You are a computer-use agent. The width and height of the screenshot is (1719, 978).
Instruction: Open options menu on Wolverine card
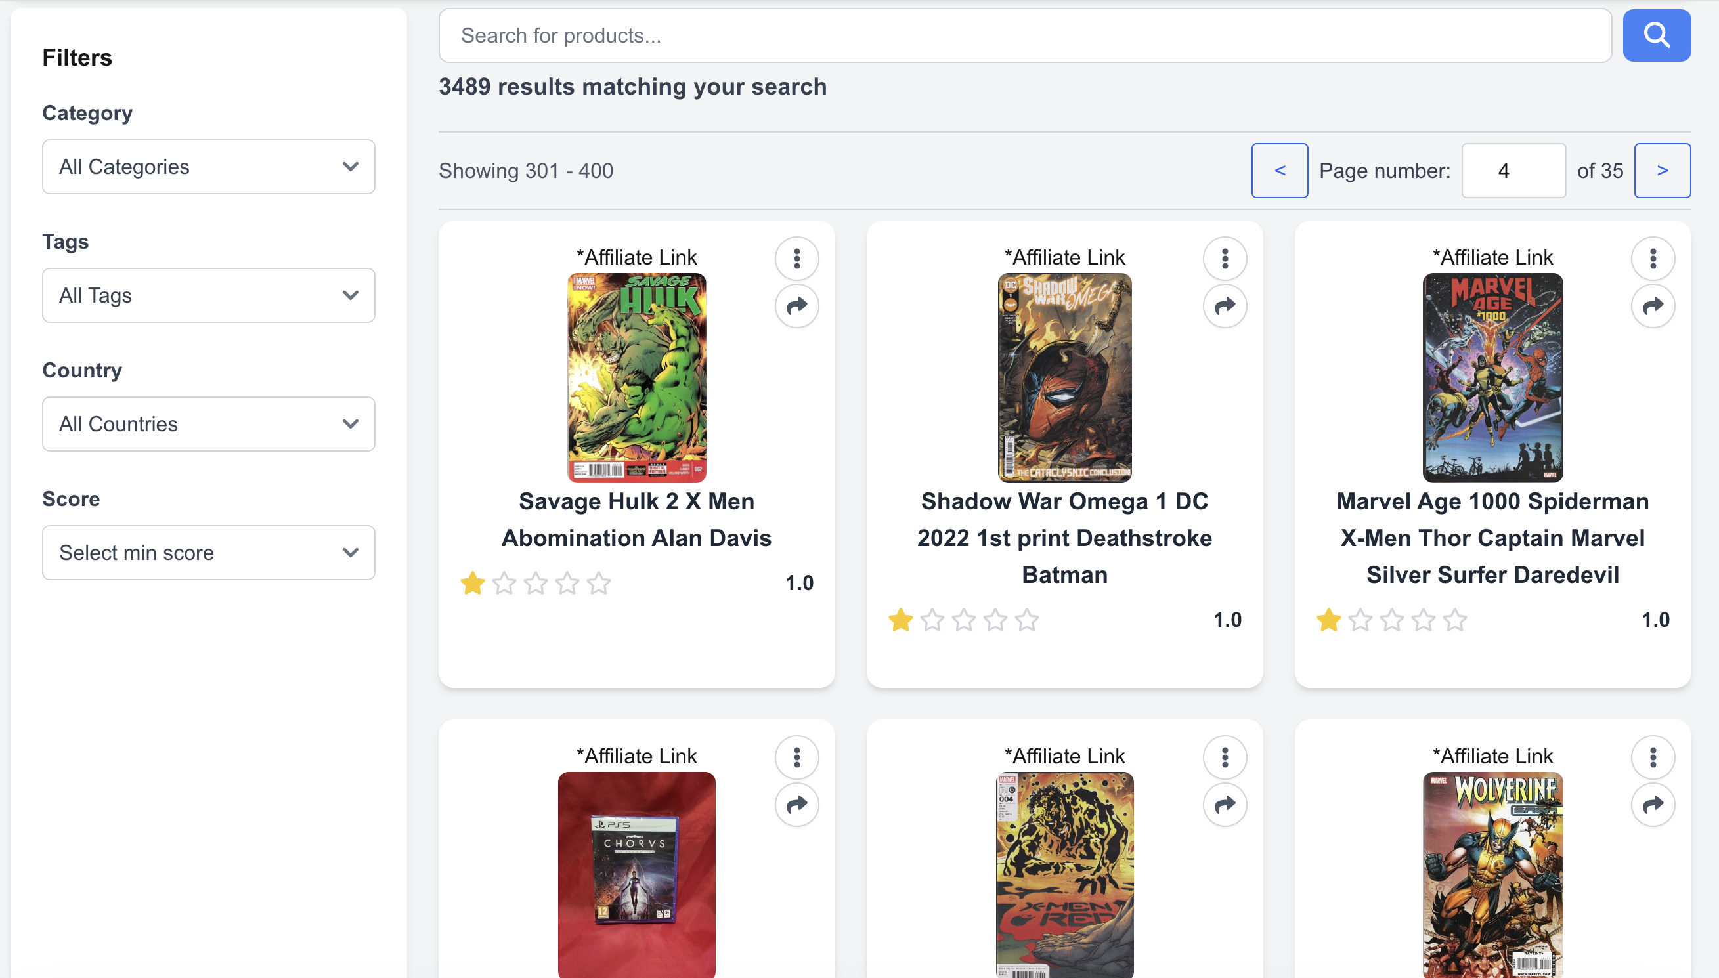(1653, 757)
